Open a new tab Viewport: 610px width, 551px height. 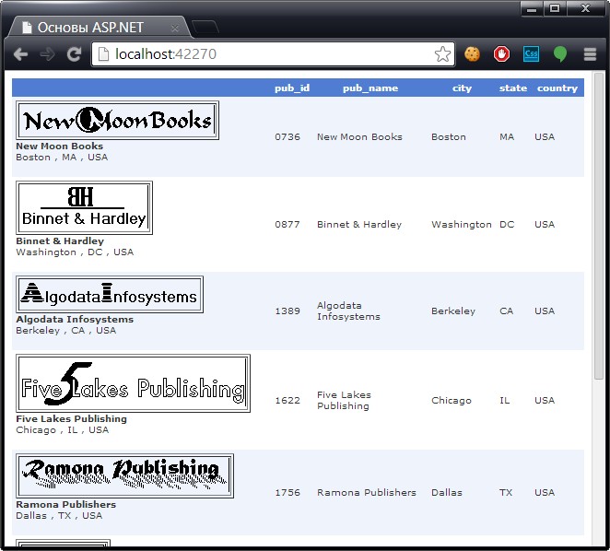pyautogui.click(x=205, y=28)
